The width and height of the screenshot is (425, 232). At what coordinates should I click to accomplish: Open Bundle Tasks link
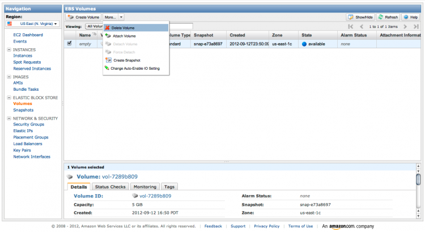tap(25, 89)
